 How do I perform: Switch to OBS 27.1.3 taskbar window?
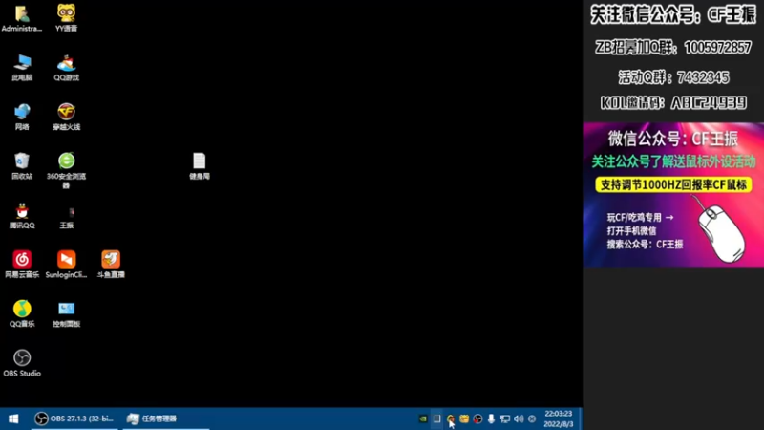click(x=74, y=419)
